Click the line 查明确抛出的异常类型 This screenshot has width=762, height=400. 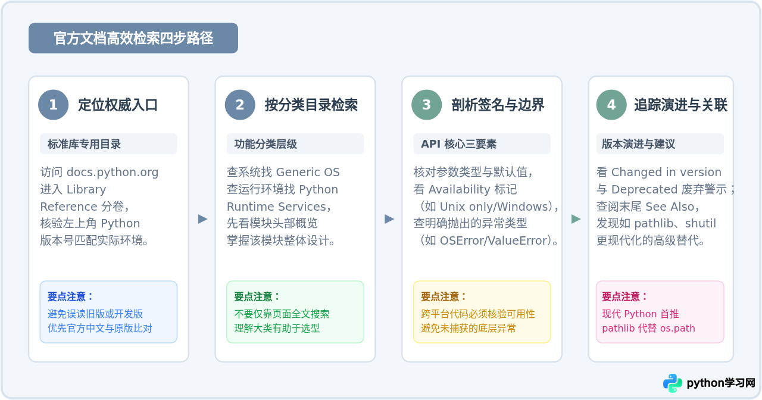coord(470,224)
